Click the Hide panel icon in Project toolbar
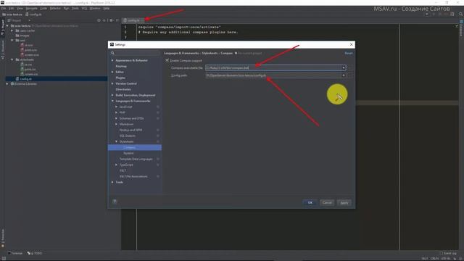The width and height of the screenshot is (464, 261). (x=117, y=20)
